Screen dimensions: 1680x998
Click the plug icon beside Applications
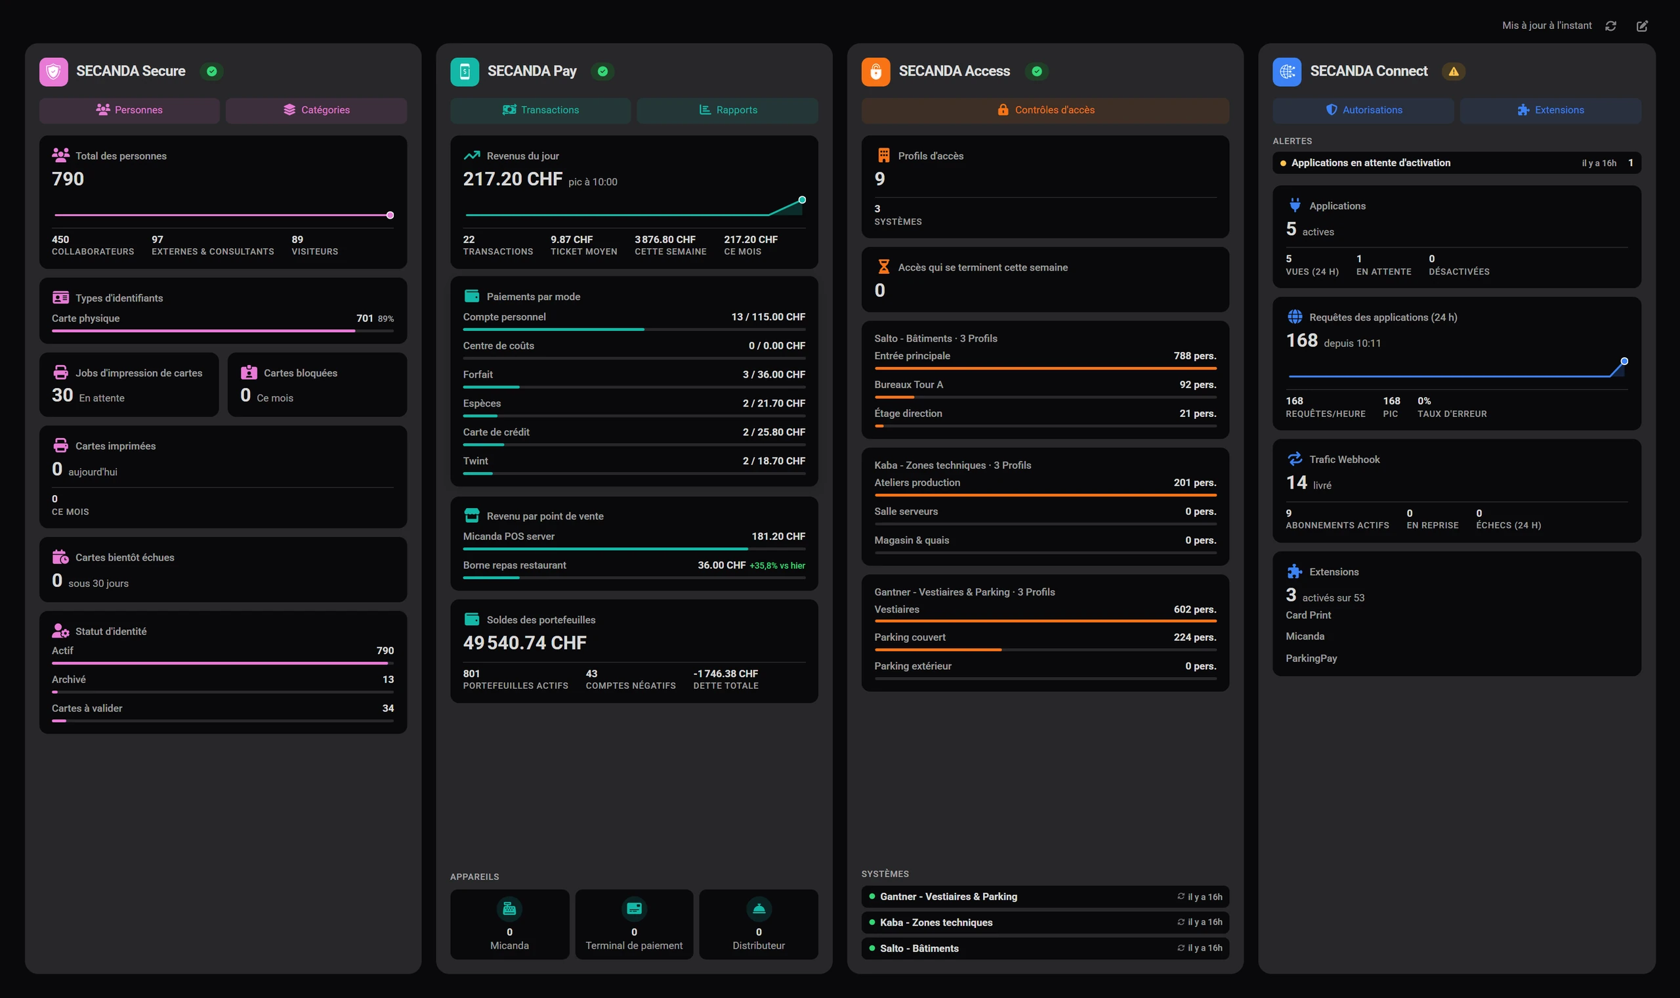(1294, 205)
